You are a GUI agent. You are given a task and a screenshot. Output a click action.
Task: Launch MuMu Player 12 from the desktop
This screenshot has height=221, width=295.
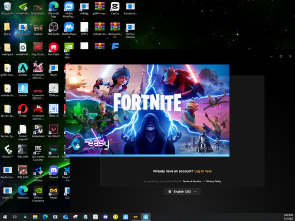click(69, 30)
